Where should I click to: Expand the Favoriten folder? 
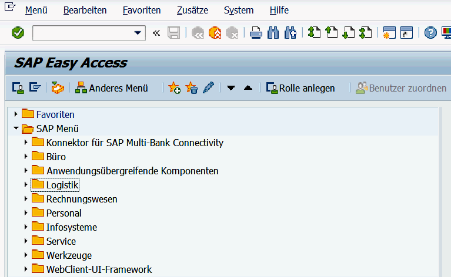[16, 114]
